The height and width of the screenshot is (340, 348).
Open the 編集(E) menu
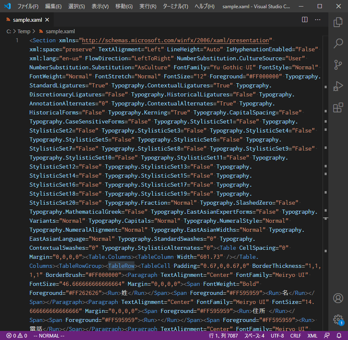pos(53,6)
